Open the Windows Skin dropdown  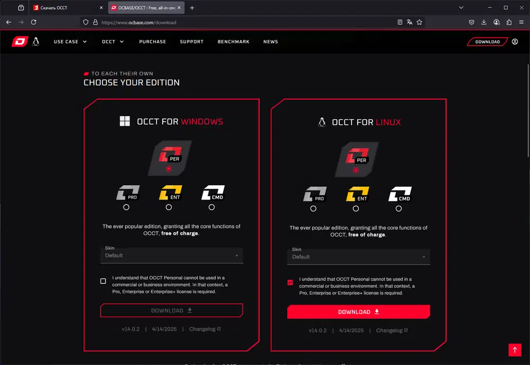171,255
